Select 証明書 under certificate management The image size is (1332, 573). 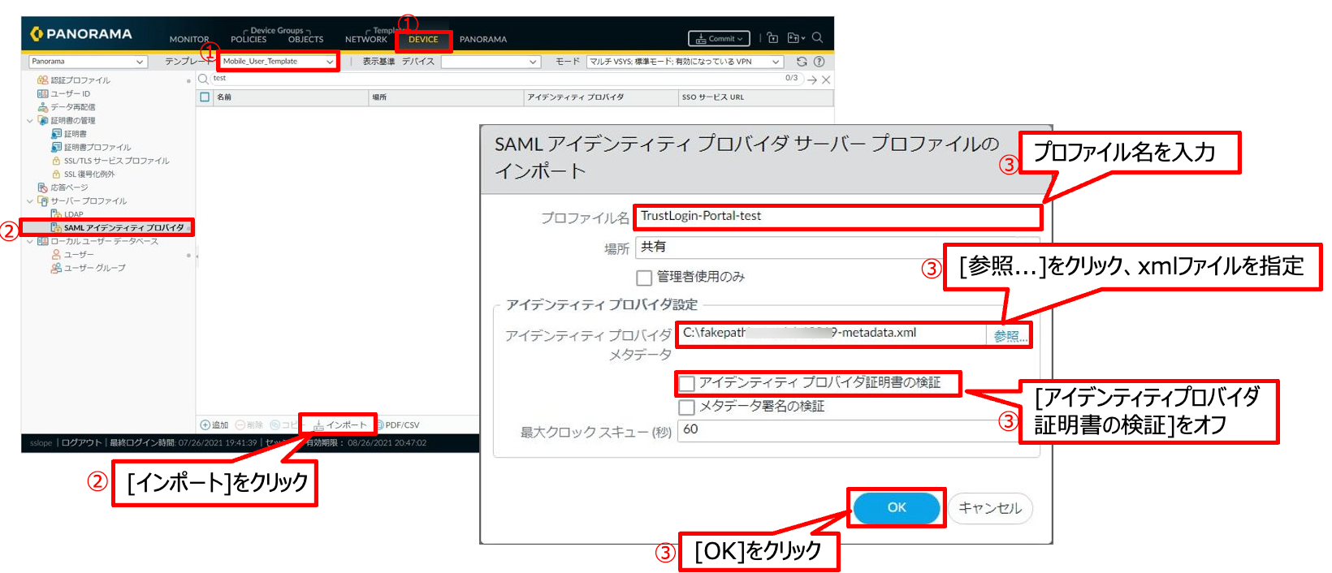pyautogui.click(x=76, y=134)
